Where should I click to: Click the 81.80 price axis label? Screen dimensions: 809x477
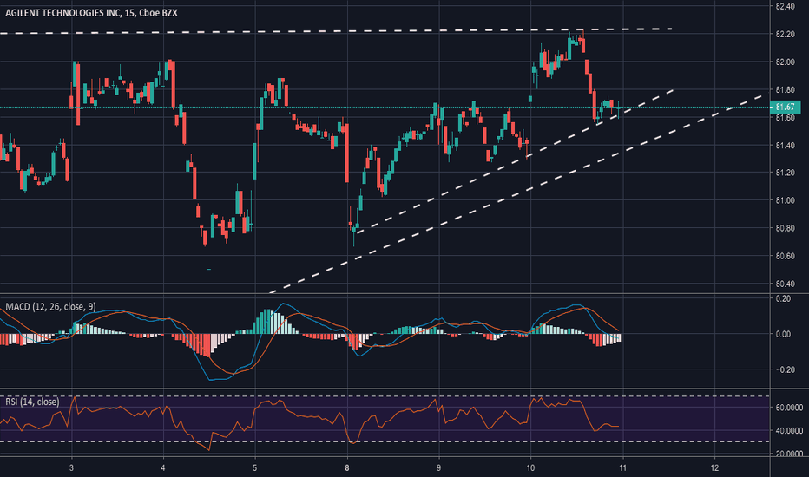click(785, 90)
